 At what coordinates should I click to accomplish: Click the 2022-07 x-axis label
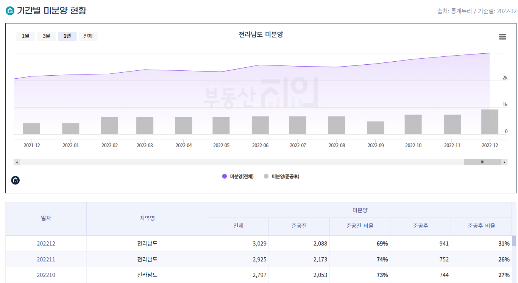tap(298, 145)
